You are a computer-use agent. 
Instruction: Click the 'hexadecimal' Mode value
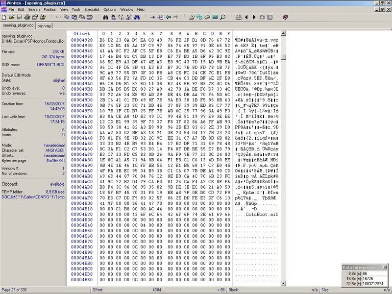tap(54, 145)
